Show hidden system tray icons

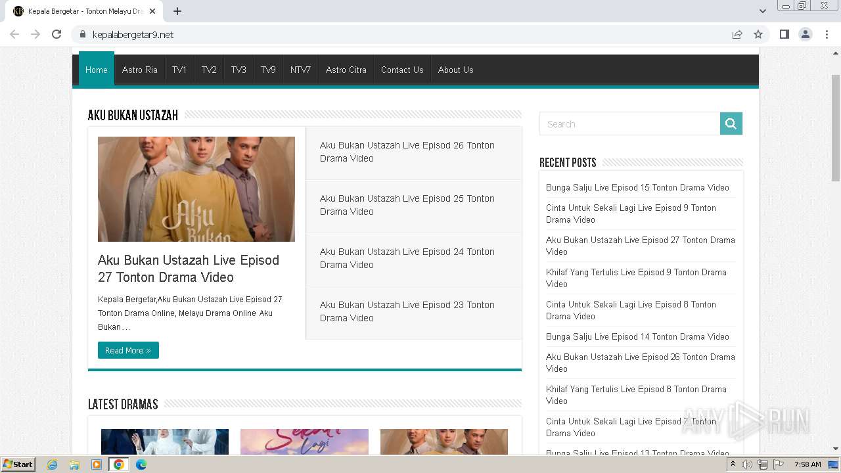pos(733,464)
